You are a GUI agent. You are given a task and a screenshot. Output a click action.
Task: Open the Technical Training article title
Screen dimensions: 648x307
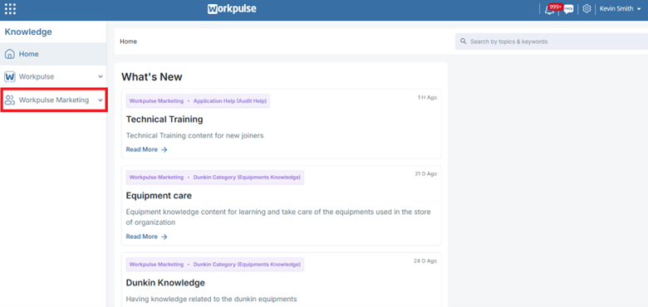point(164,119)
